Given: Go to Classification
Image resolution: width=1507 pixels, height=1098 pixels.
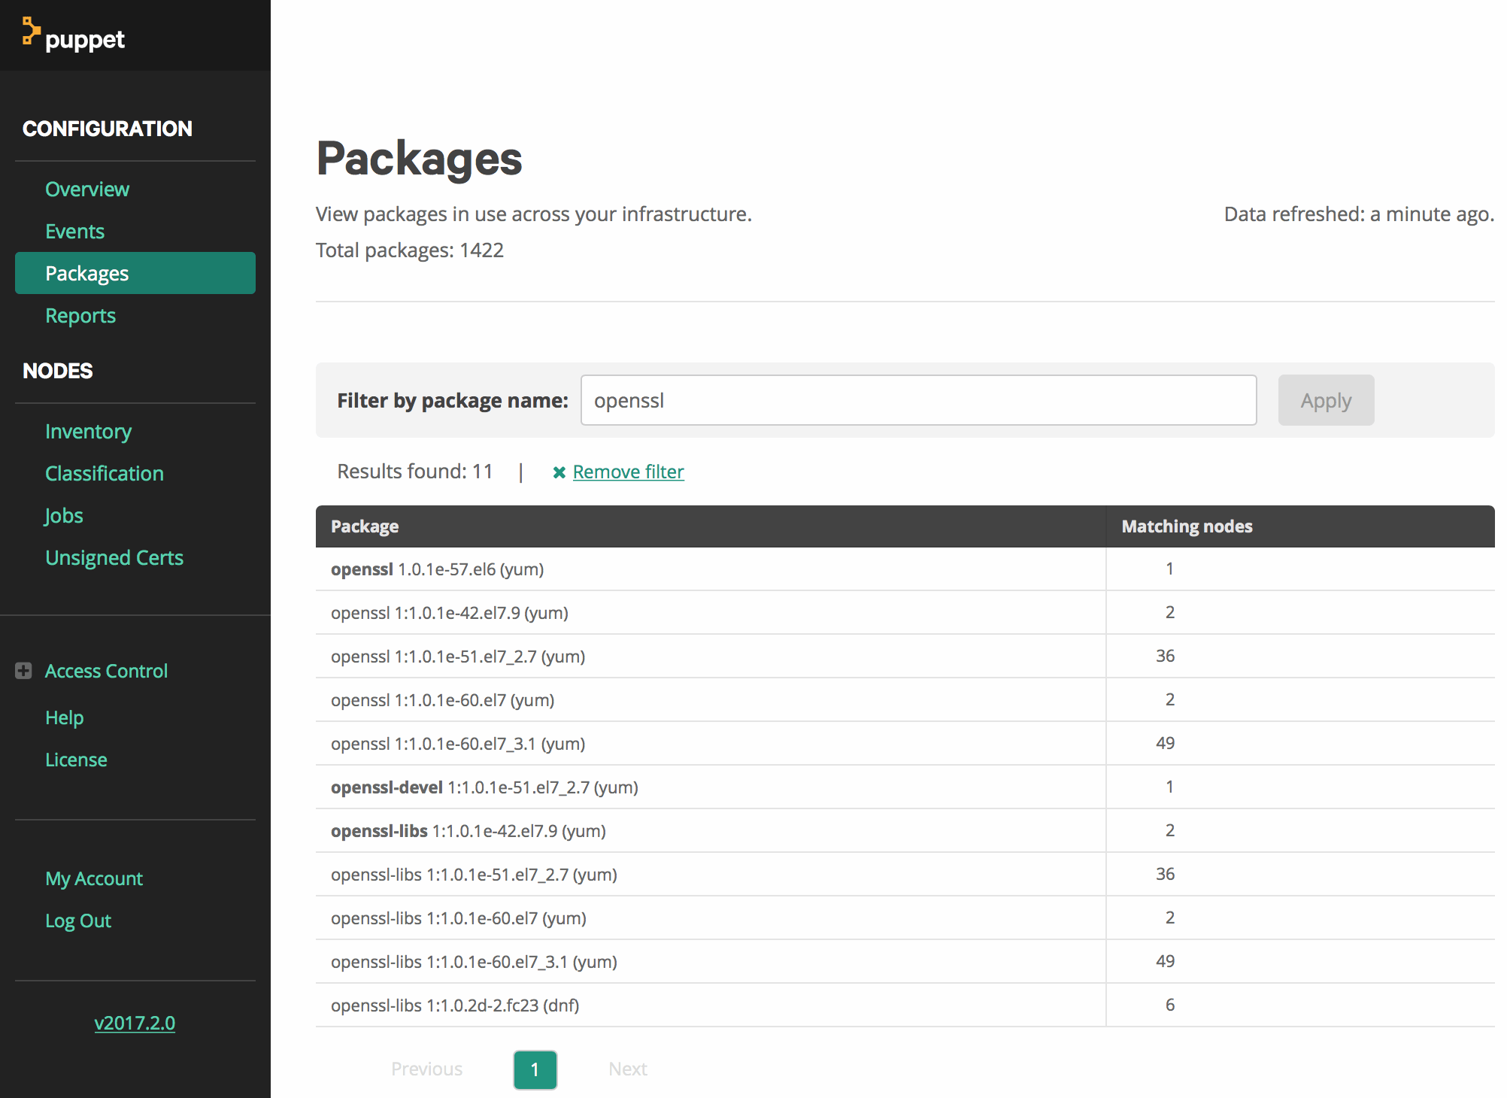Looking at the screenshot, I should 105,473.
